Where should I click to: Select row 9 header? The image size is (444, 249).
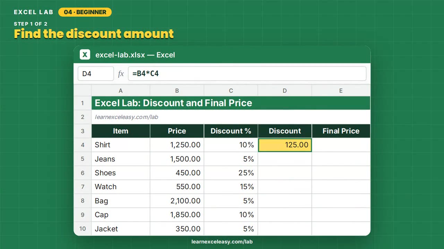coord(83,215)
